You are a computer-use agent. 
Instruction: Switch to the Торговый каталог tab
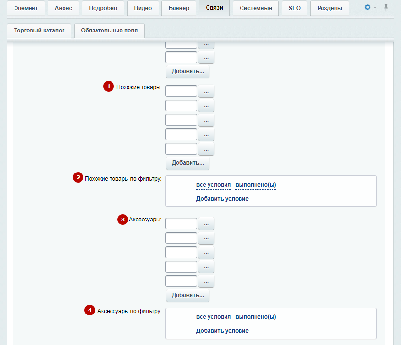click(39, 31)
